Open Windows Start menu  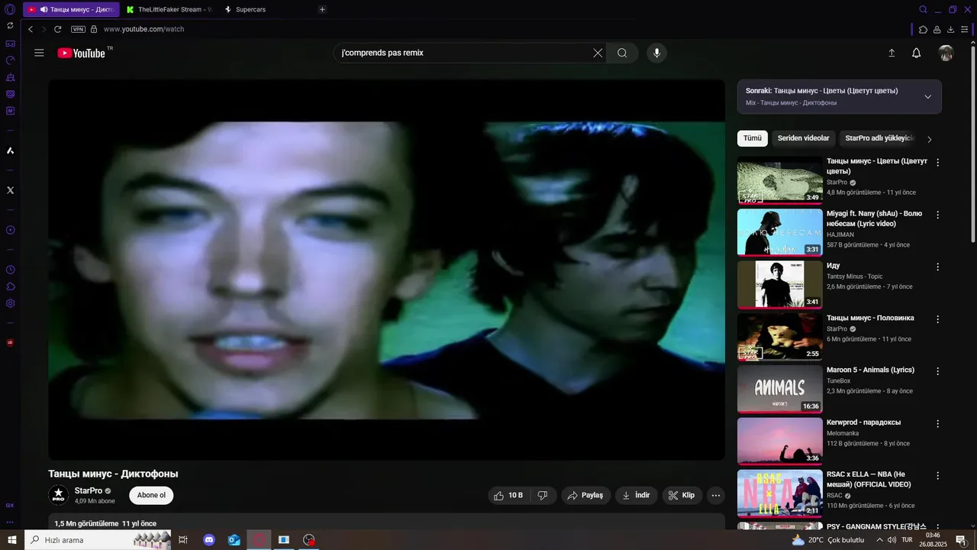pyautogui.click(x=11, y=540)
